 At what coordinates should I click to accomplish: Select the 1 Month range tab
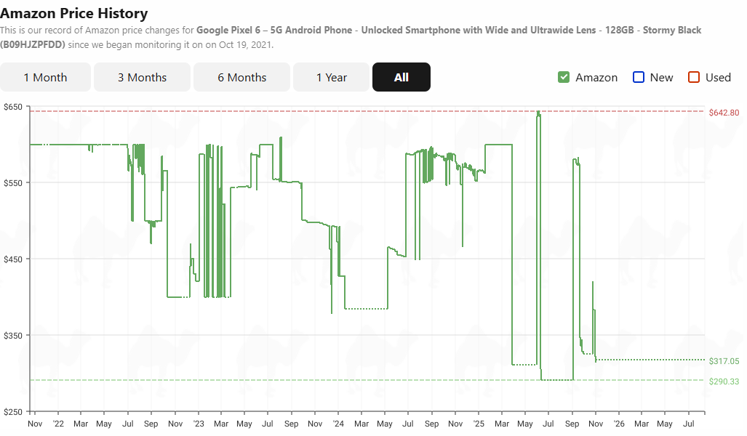[45, 77]
